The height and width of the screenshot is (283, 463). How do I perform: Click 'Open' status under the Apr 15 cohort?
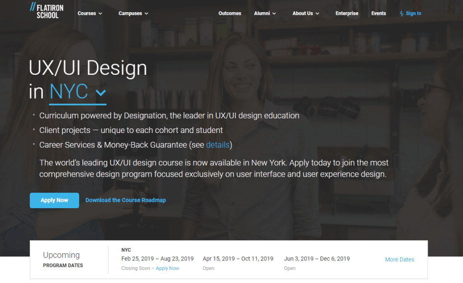[208, 268]
